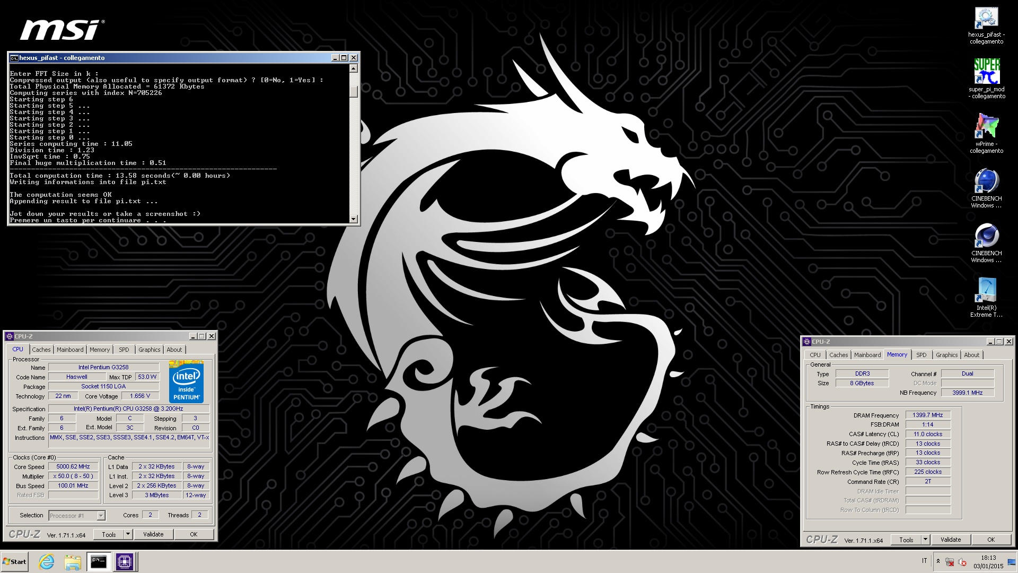Open About tab in right CPU-Z window
The image size is (1018, 573).
tap(972, 355)
